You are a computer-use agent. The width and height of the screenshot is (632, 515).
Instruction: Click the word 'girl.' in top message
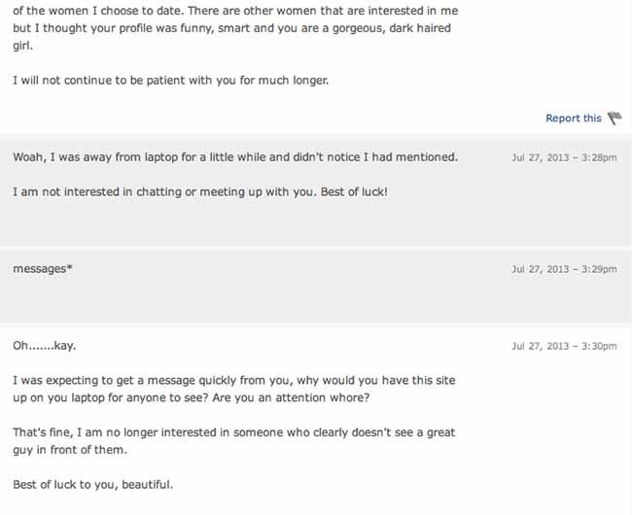point(22,46)
